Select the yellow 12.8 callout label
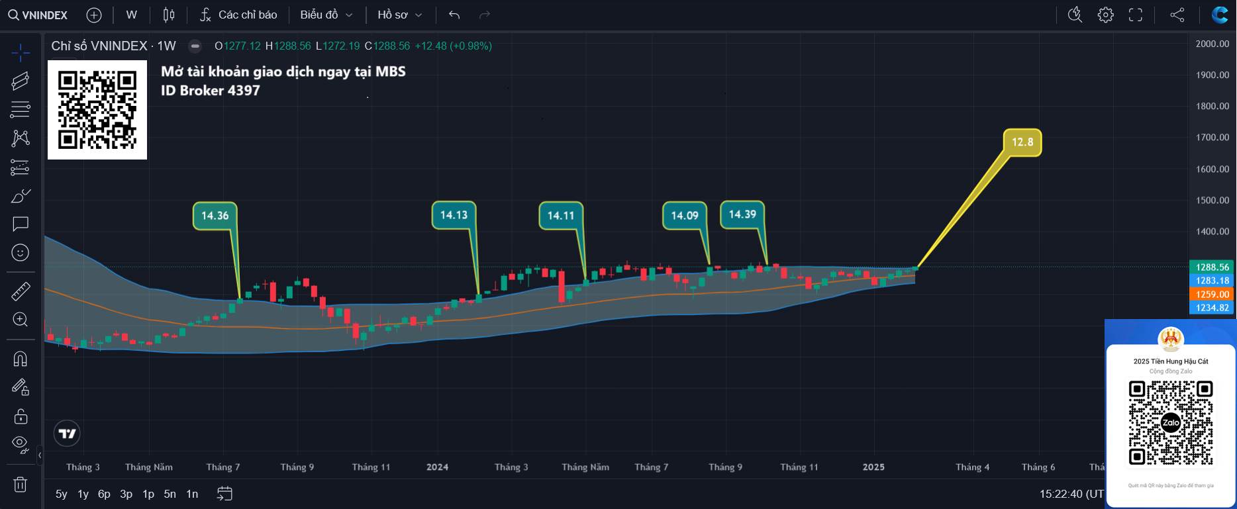Screen dimensions: 1237x509 pyautogui.click(x=1022, y=142)
